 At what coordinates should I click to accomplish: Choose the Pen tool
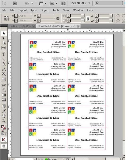click(4, 64)
